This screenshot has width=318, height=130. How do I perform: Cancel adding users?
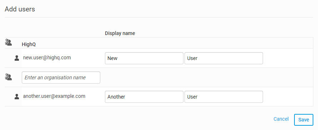281,119
